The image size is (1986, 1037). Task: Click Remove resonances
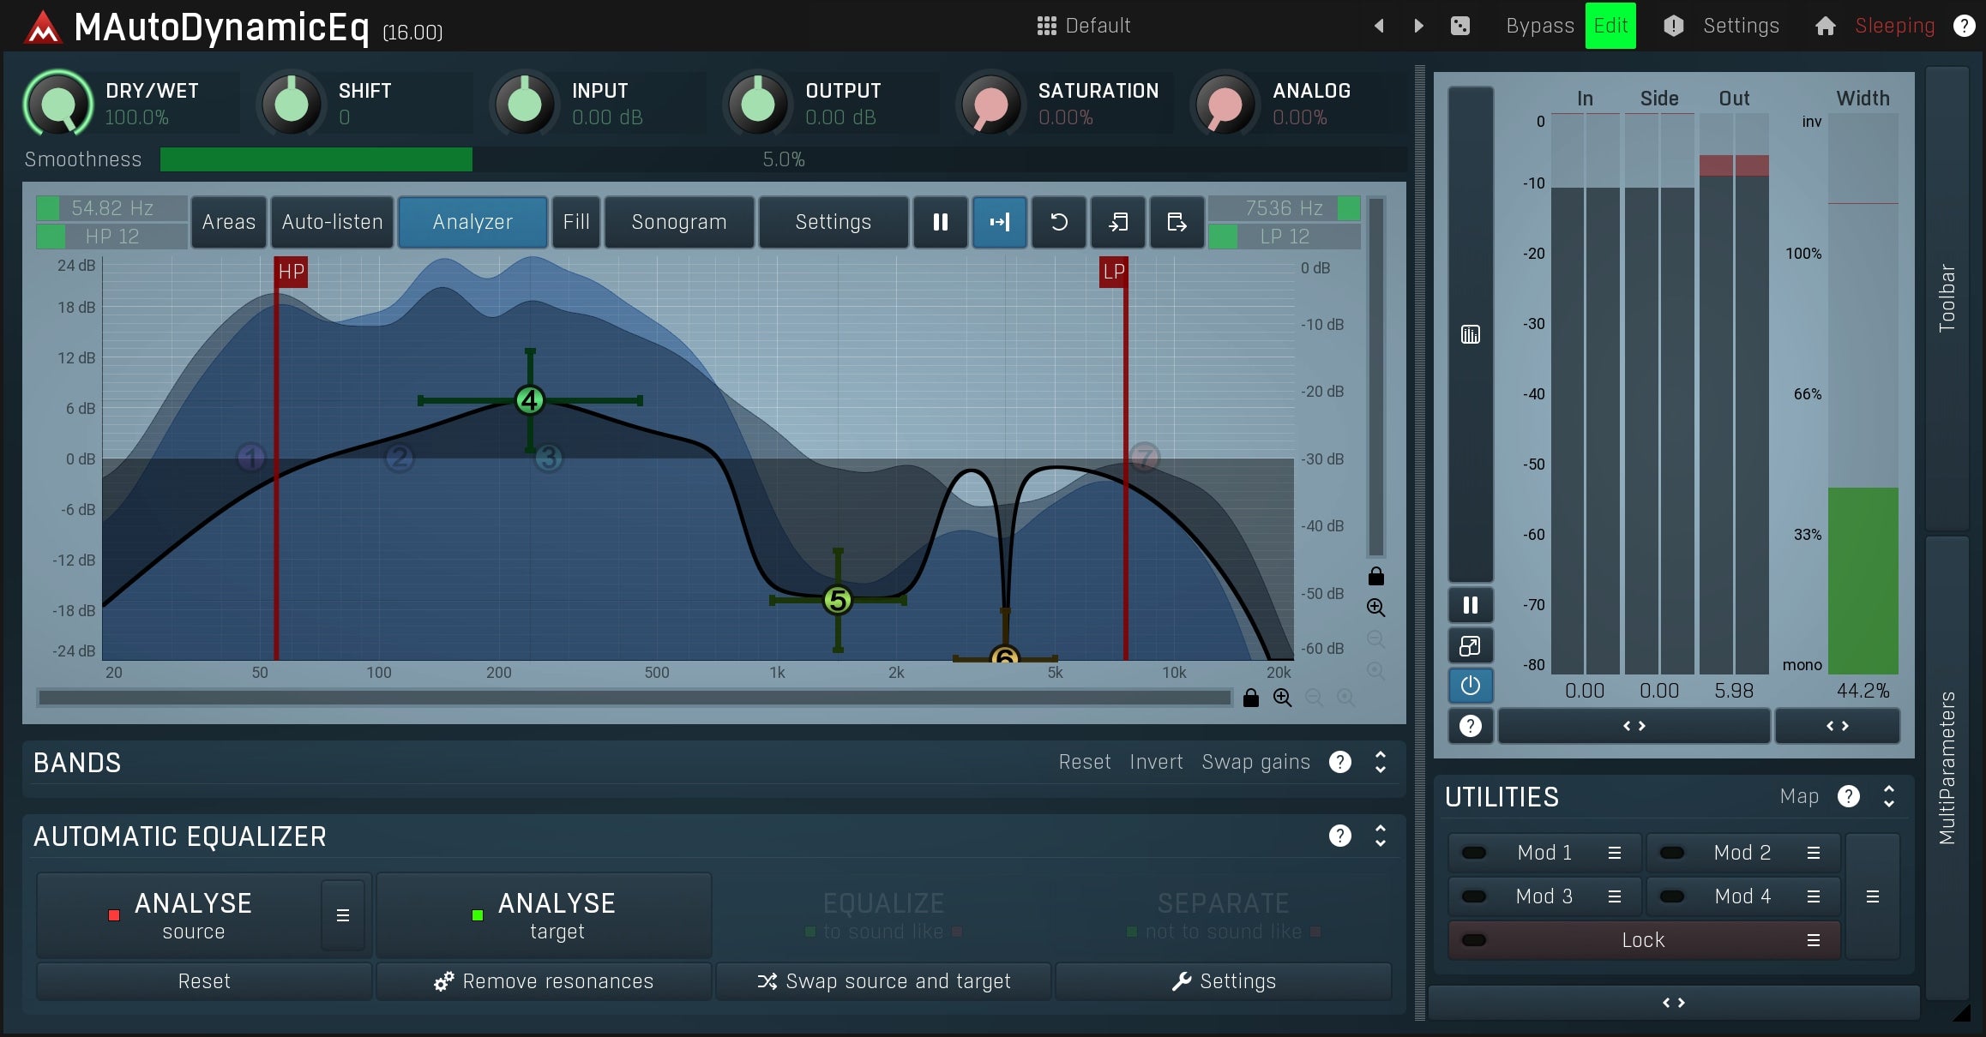[x=544, y=981]
